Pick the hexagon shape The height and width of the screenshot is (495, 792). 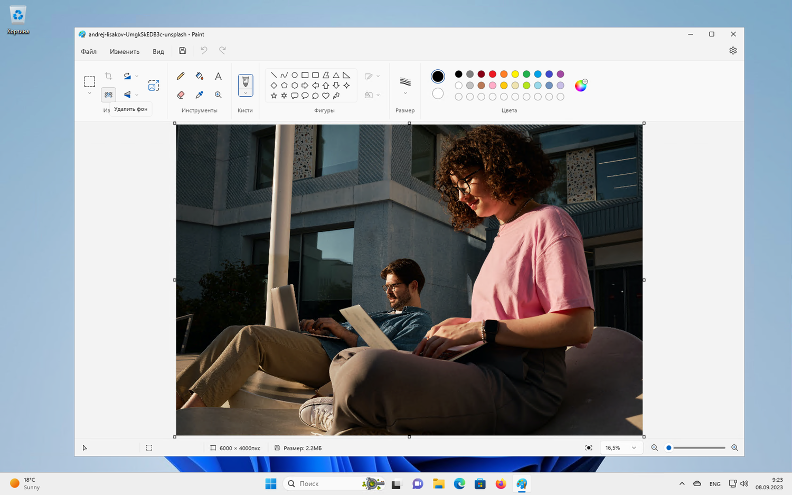pos(295,85)
